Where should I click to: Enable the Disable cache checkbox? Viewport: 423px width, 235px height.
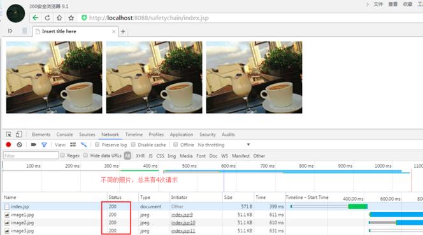point(133,145)
